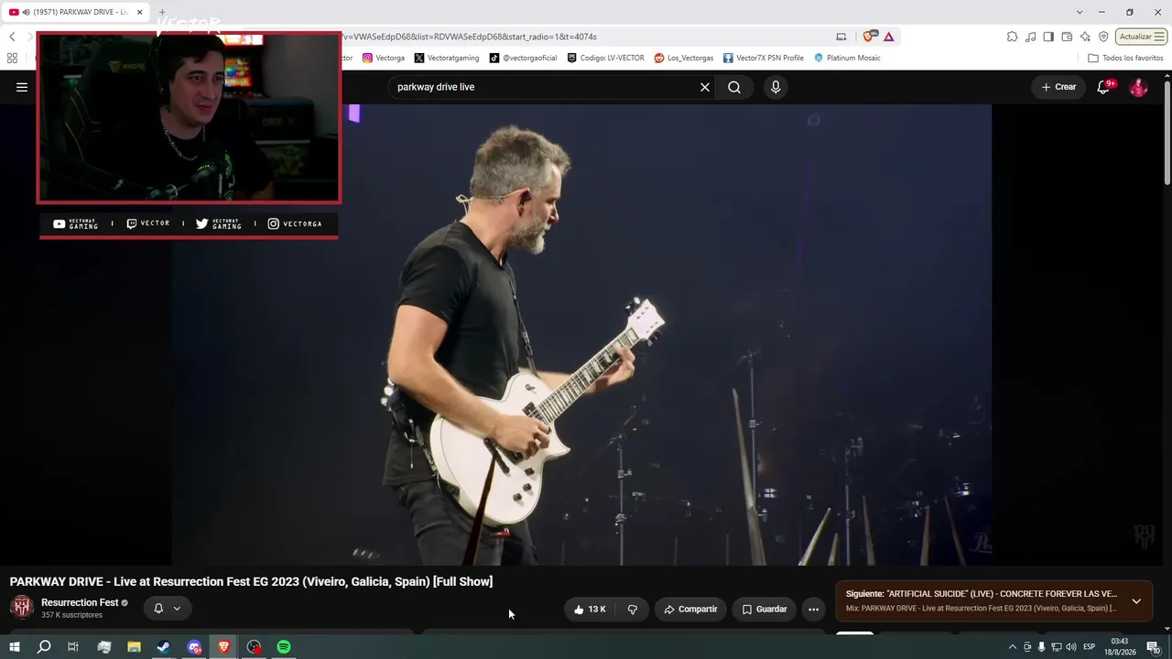Click the Parkway Drive video player
The image size is (1172, 659).
pos(581,334)
